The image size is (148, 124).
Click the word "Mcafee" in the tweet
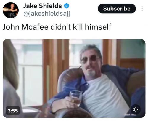[x=35, y=27]
